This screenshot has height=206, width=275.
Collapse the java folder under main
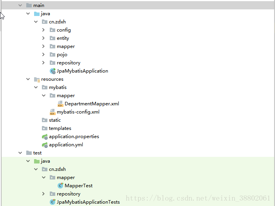[28, 14]
